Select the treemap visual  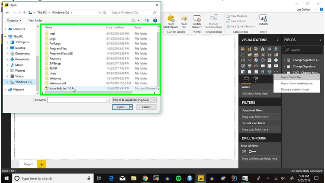coord(269,60)
